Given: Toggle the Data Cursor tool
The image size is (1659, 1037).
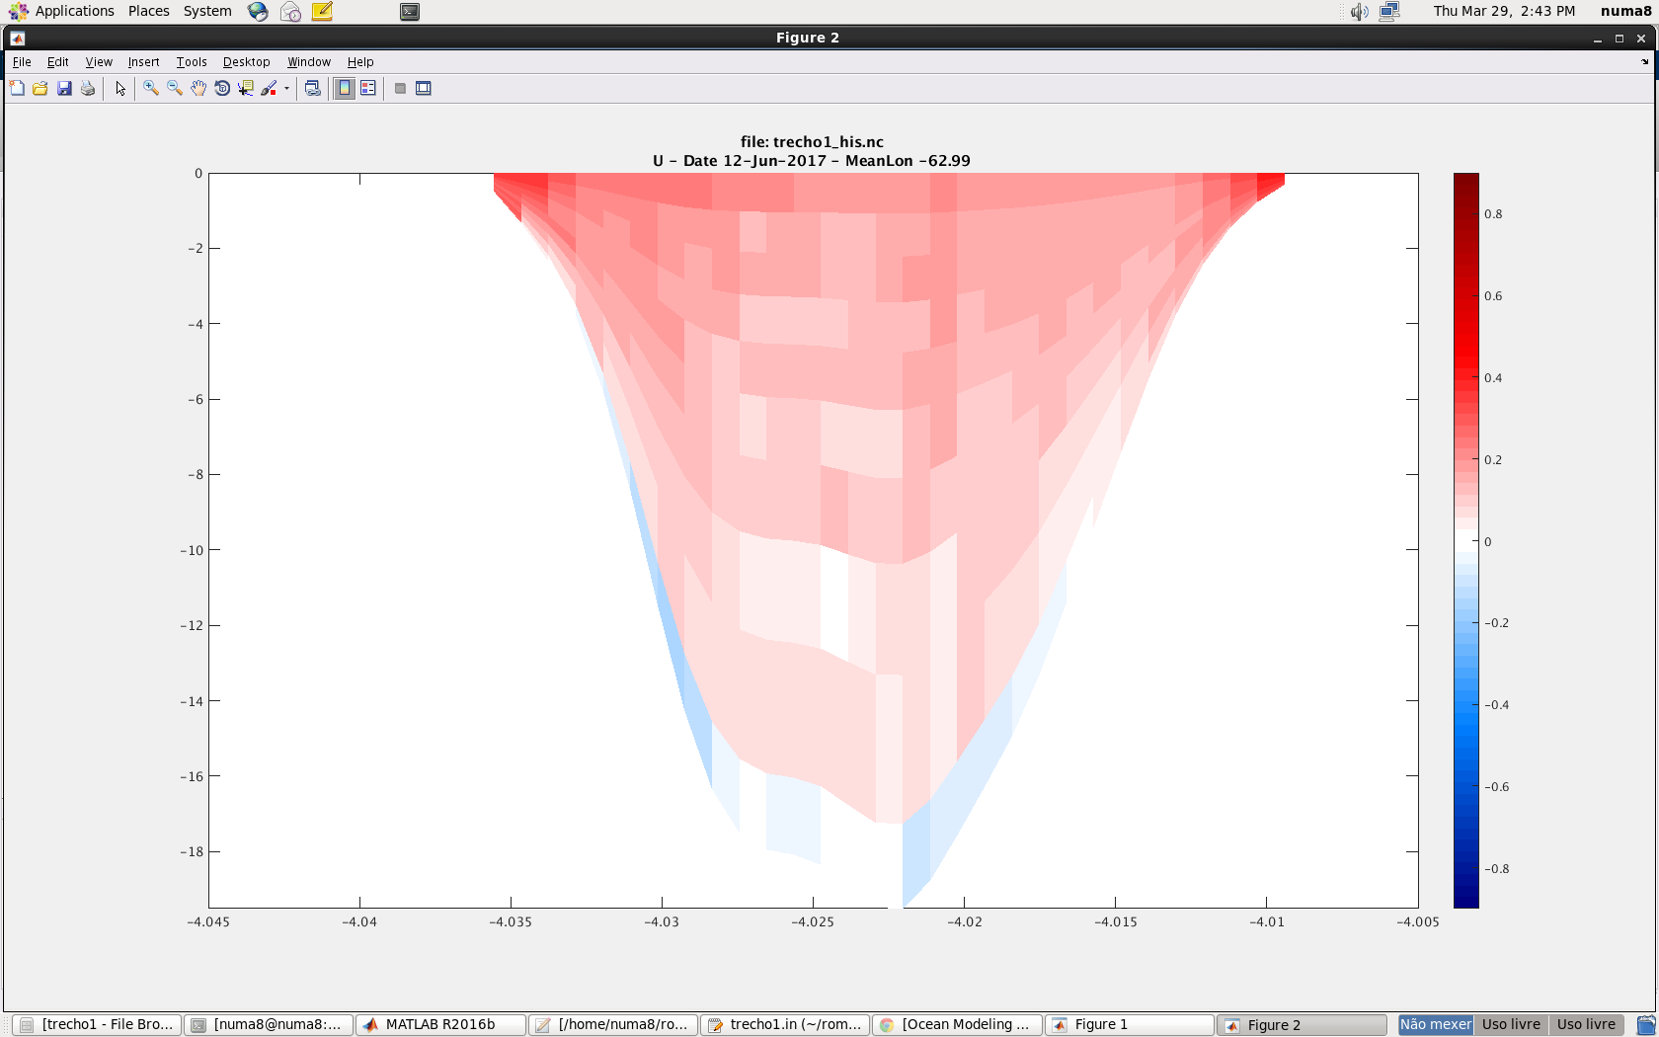Looking at the screenshot, I should [x=246, y=89].
